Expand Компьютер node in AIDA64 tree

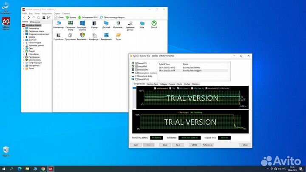[x=24, y=28]
